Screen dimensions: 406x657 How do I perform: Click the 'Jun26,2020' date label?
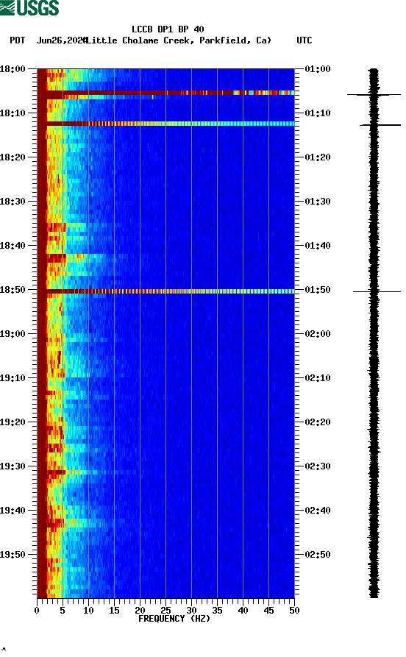pyautogui.click(x=62, y=40)
